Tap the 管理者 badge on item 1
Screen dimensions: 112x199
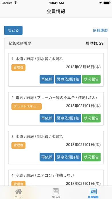point(18,67)
